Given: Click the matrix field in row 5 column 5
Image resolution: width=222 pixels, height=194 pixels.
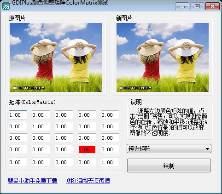Looking at the screenshot, I should click(x=110, y=162).
